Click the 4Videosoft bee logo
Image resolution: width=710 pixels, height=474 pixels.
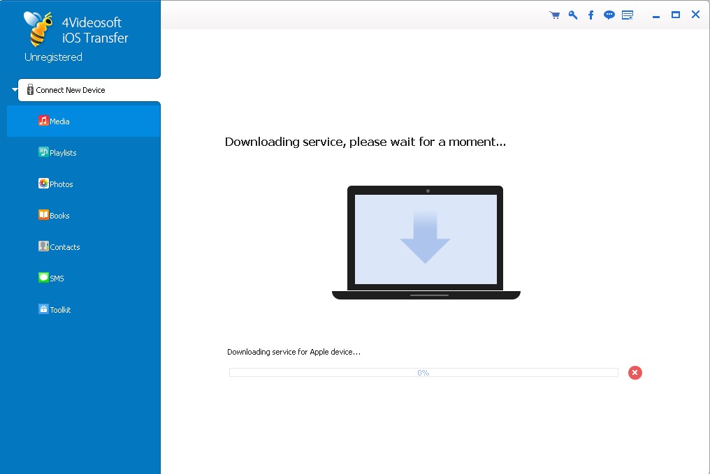(x=38, y=29)
